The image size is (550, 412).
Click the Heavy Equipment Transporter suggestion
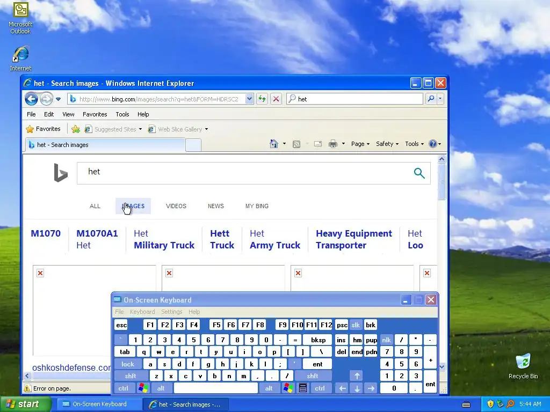tap(353, 239)
